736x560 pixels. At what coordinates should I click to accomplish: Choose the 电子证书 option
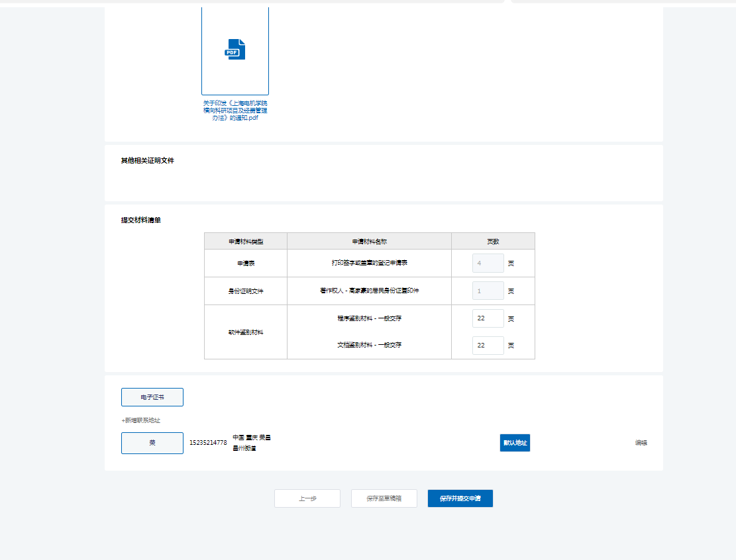152,397
